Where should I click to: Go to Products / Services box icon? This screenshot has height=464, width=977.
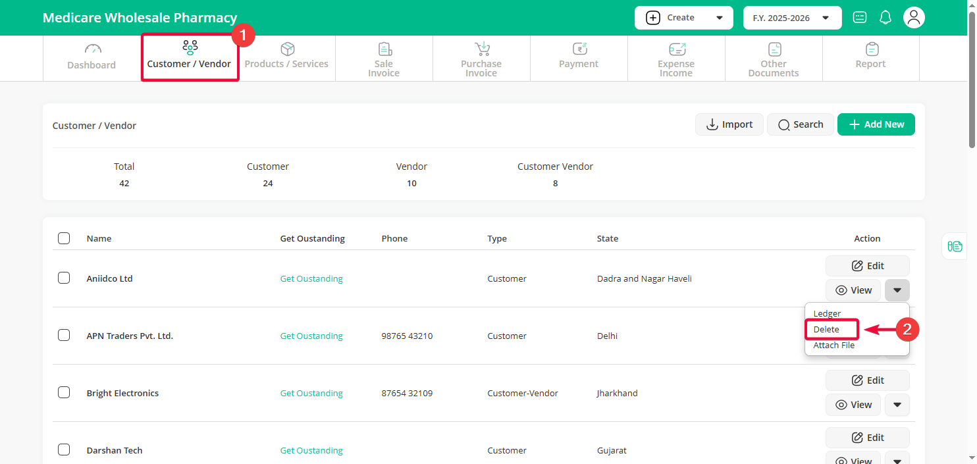pos(287,49)
